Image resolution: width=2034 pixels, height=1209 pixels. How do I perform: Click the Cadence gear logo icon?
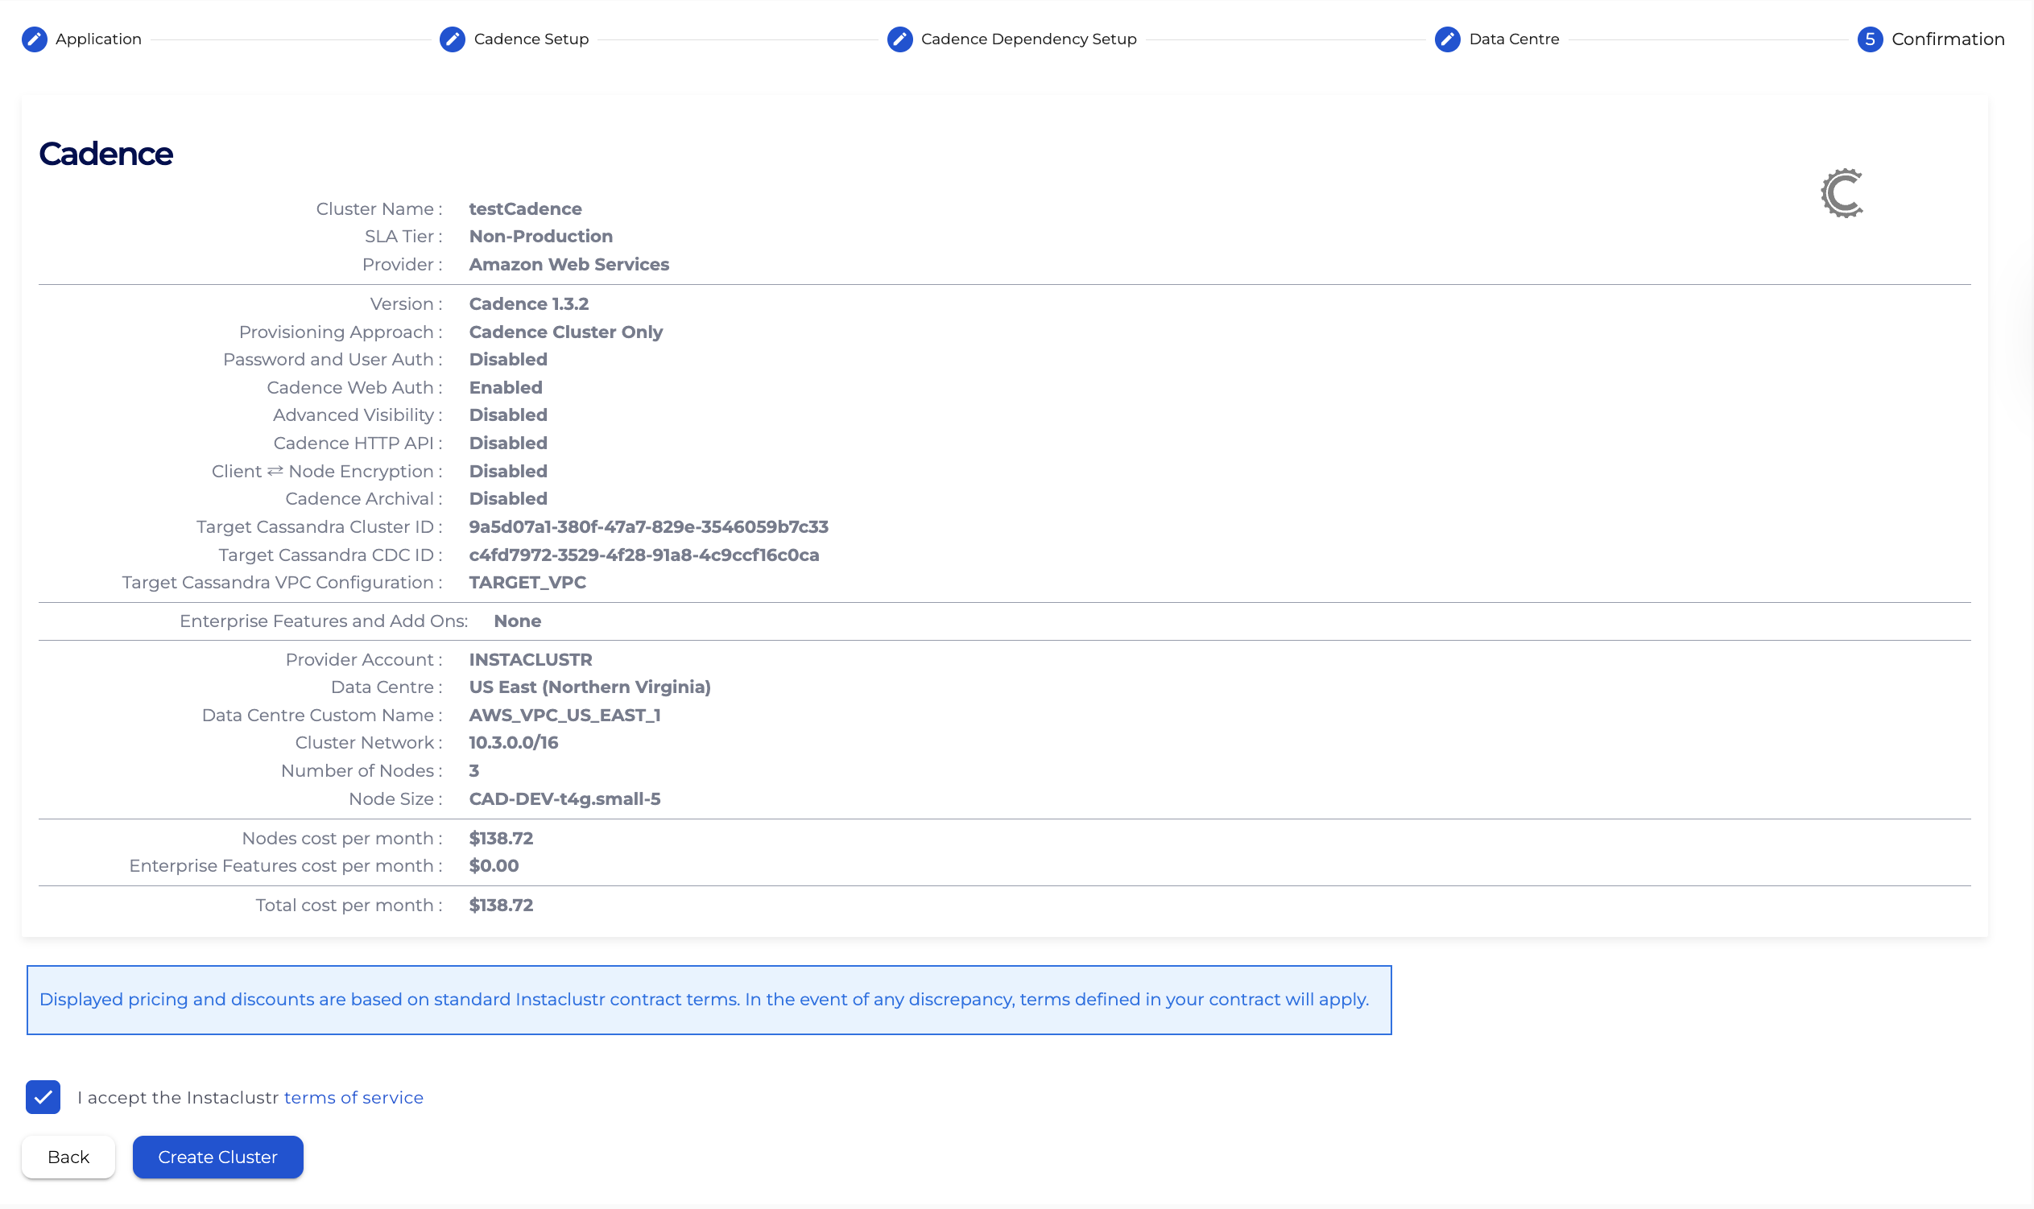pos(1842,193)
